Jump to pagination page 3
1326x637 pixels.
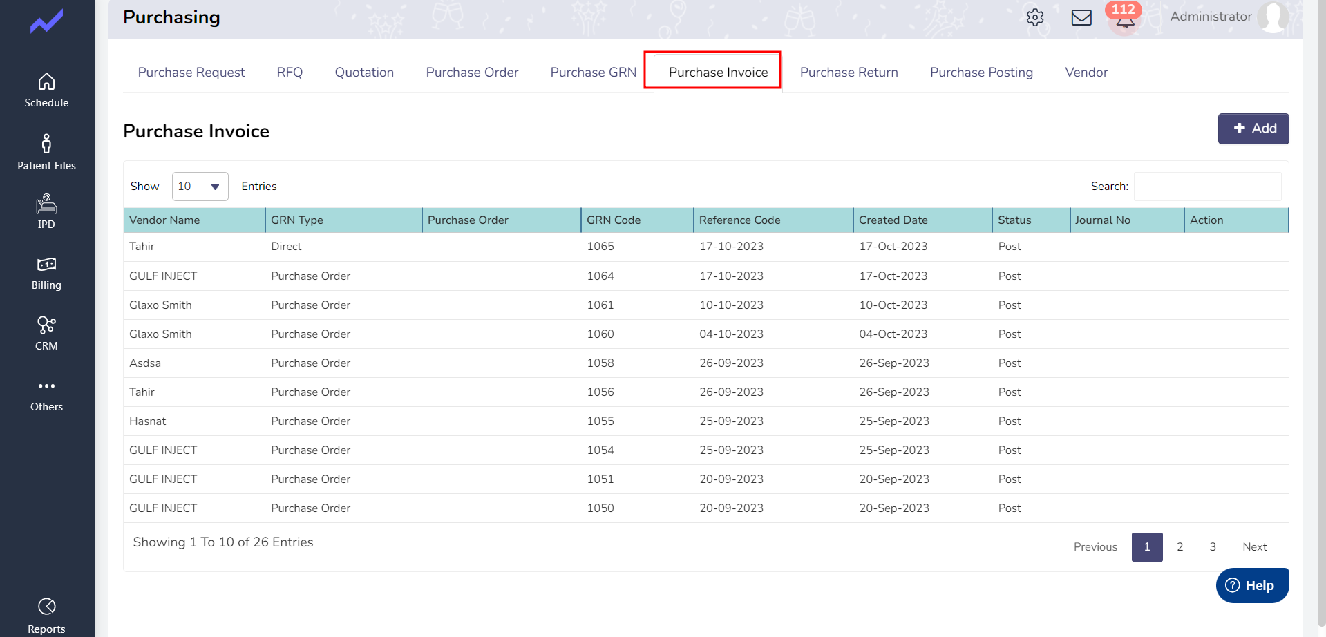point(1213,547)
